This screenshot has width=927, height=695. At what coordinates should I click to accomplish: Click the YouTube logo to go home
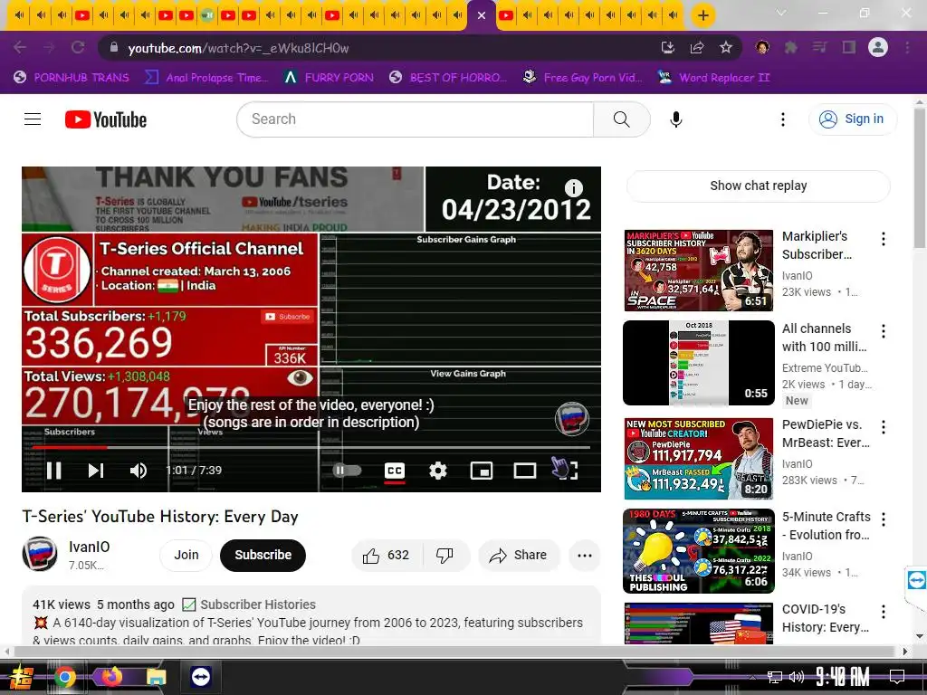(106, 119)
